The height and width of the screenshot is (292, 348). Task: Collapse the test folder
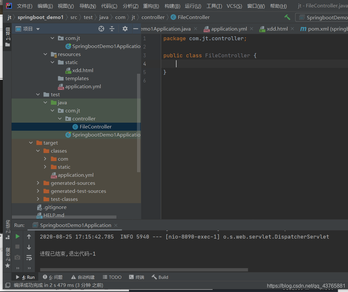click(38, 94)
